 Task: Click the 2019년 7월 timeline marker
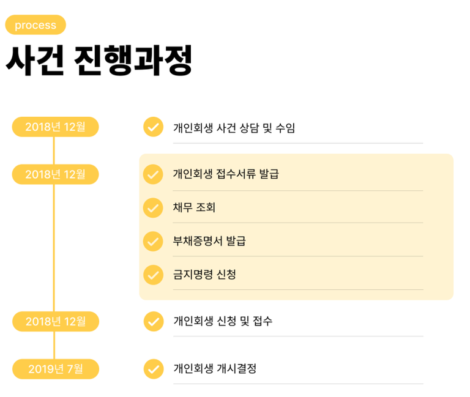coord(55,369)
